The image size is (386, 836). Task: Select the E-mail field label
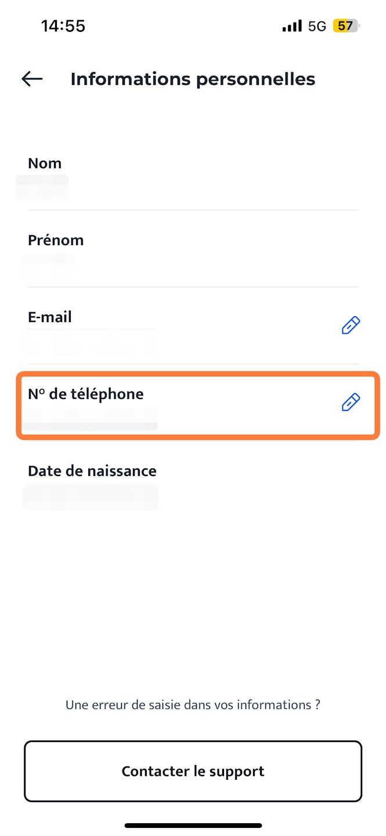pos(50,318)
